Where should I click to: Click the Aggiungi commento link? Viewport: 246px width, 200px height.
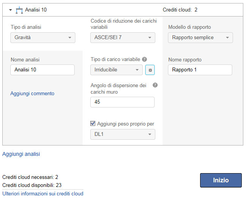(32, 93)
